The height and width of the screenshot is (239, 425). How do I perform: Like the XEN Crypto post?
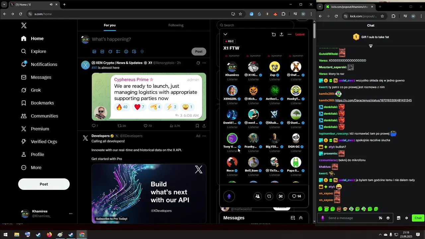click(147, 126)
